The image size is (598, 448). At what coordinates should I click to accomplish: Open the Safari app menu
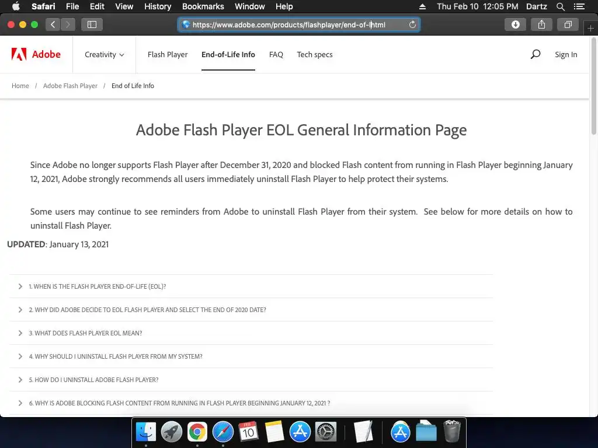coord(43,6)
